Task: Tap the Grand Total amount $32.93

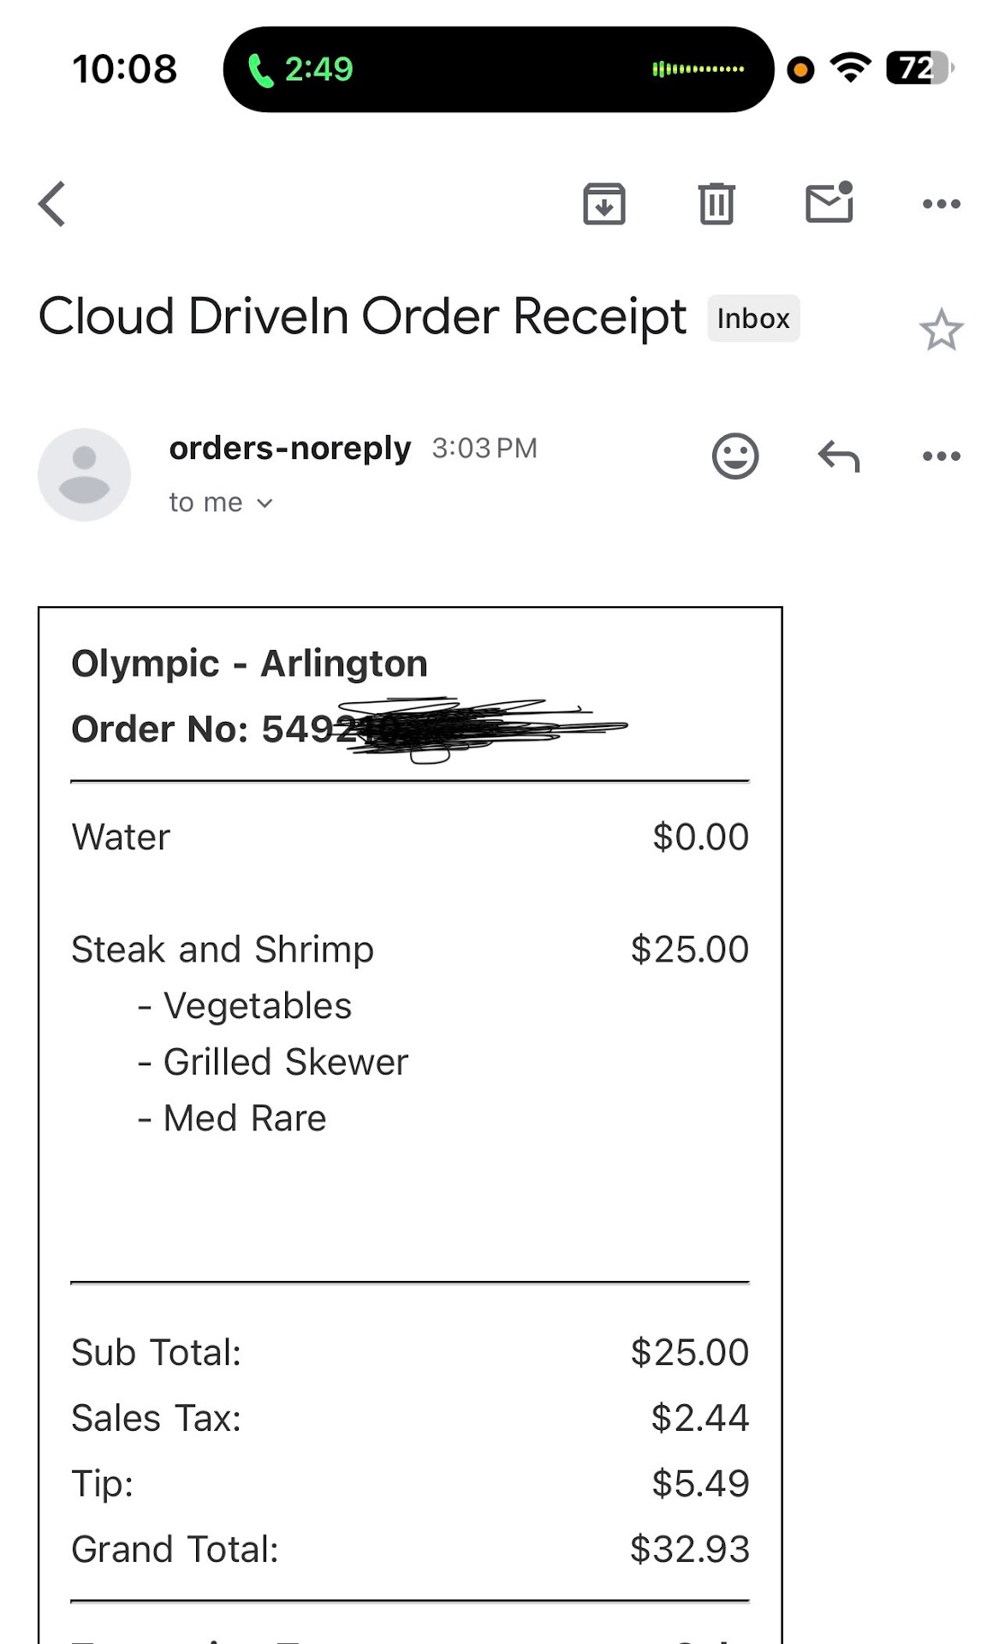Action: [689, 1549]
